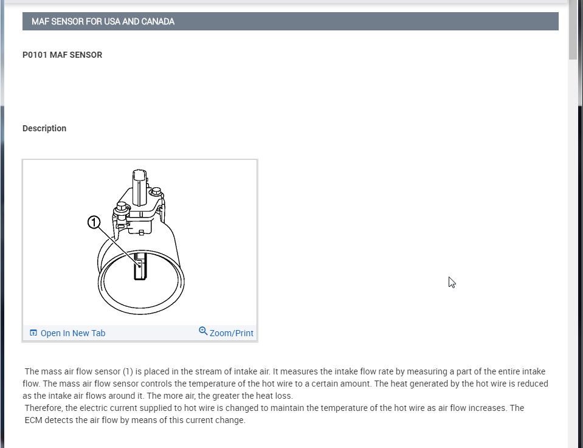The height and width of the screenshot is (448, 583).
Task: Click the MAF SENSOR FOR USA AND CANADA header
Action: pos(290,21)
